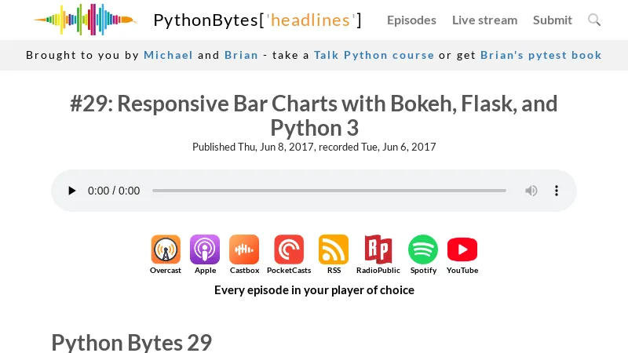Viewport: 628px width, 353px height.
Task: Open the Overcast podcast icon
Action: [166, 250]
